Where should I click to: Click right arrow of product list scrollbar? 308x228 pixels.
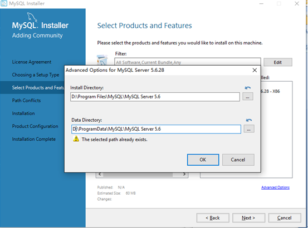[x=184, y=174]
